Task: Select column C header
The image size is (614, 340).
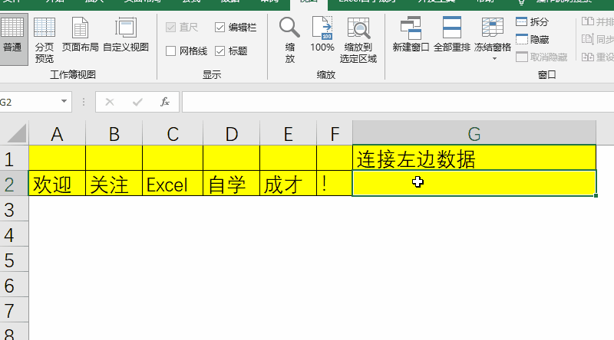Action: (x=173, y=133)
